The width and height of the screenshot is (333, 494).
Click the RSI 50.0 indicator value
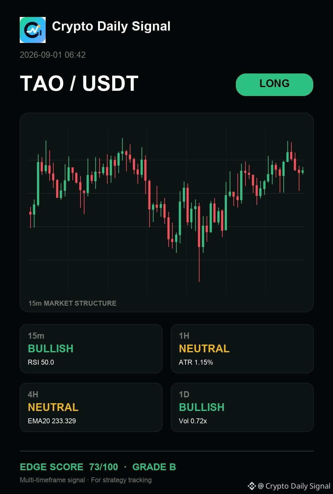[x=41, y=362]
